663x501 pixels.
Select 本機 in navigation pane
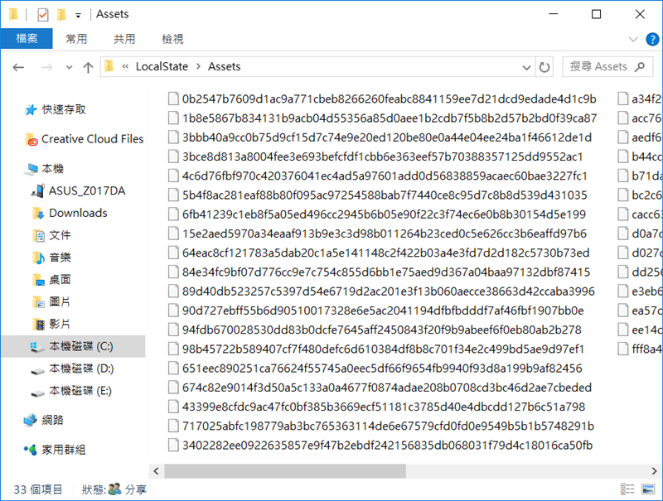coord(52,169)
